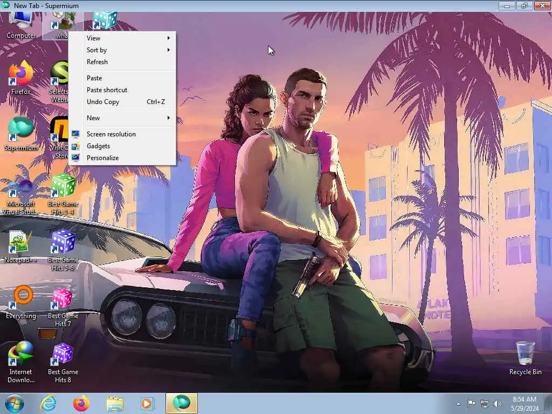
Task: Choose Undo Copy in the context menu
Action: pyautogui.click(x=122, y=102)
